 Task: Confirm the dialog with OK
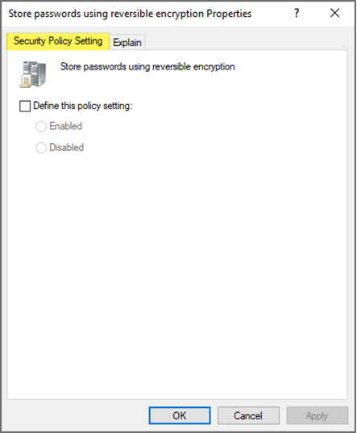click(x=180, y=415)
